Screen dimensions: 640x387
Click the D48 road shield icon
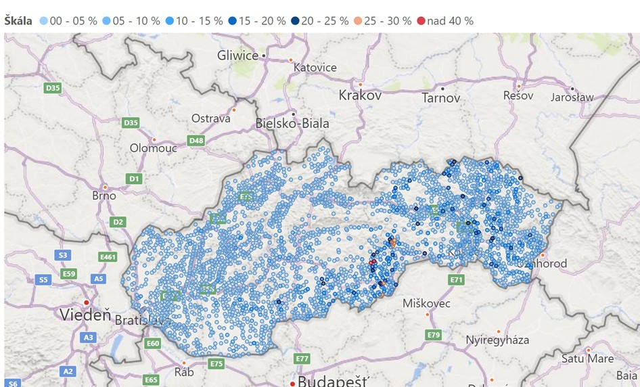[x=196, y=140]
